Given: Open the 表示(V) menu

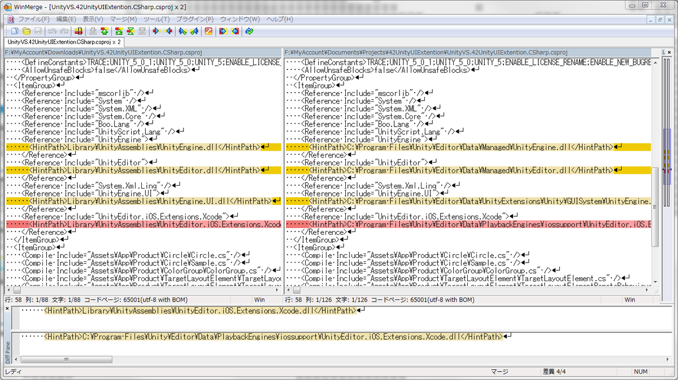Looking at the screenshot, I should click(93, 19).
